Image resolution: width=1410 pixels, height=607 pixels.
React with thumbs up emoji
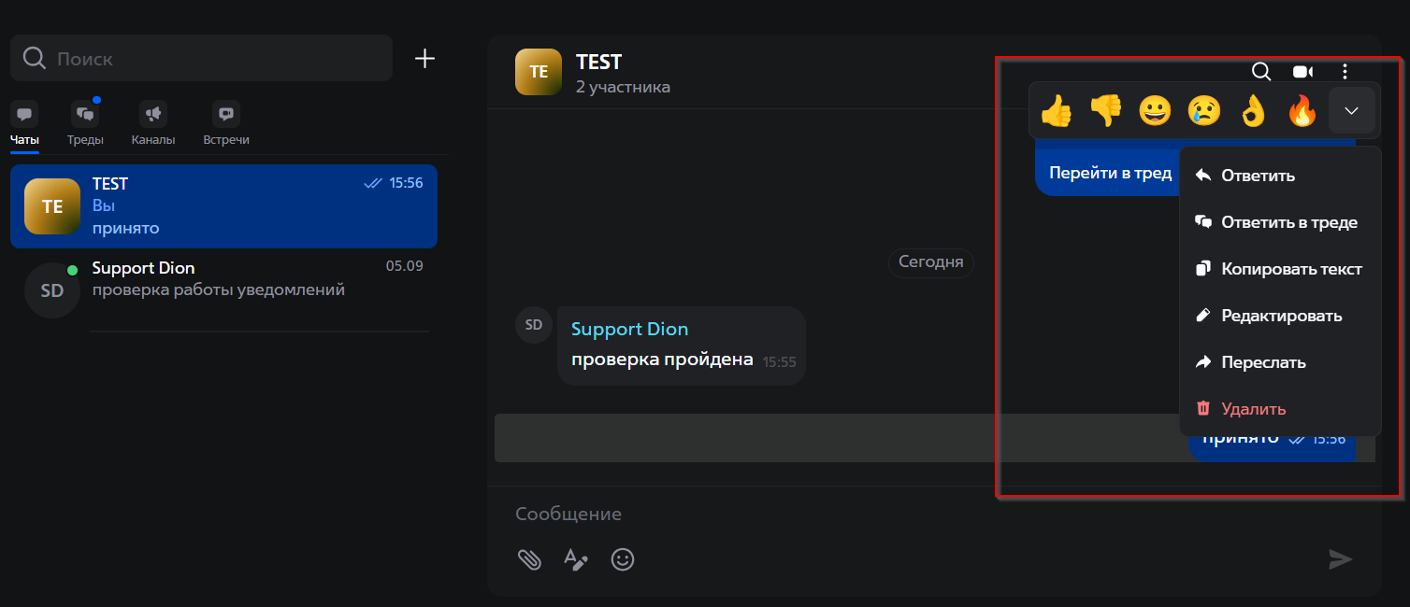point(1056,111)
